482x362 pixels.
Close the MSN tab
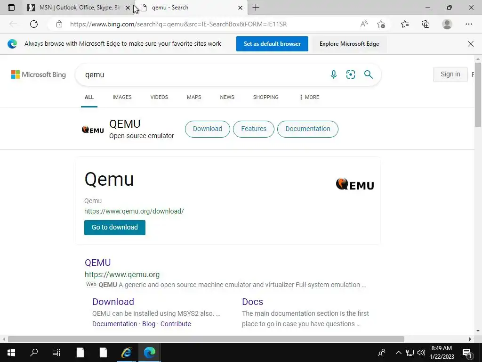click(128, 8)
